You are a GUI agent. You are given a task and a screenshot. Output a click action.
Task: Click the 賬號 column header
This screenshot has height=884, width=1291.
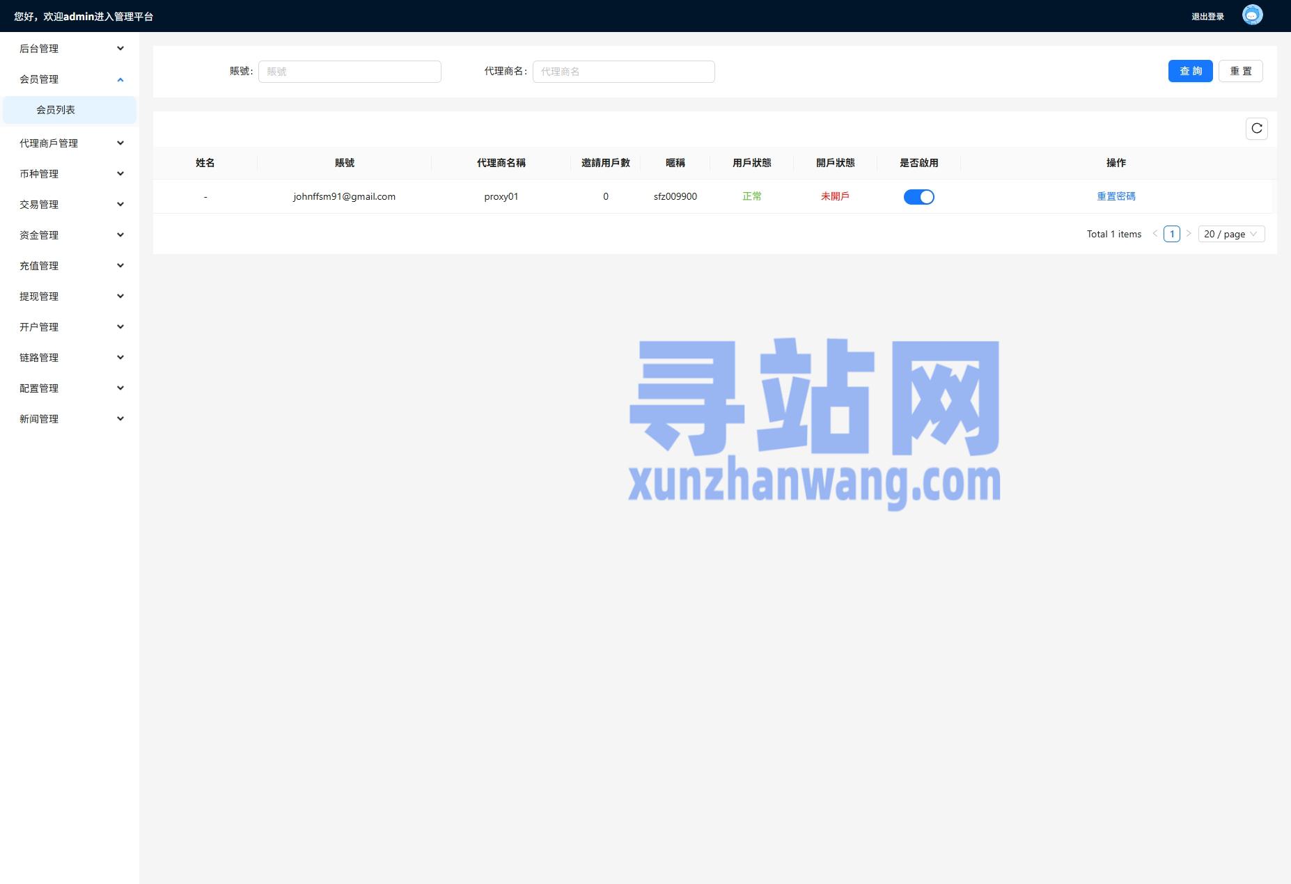coord(344,163)
